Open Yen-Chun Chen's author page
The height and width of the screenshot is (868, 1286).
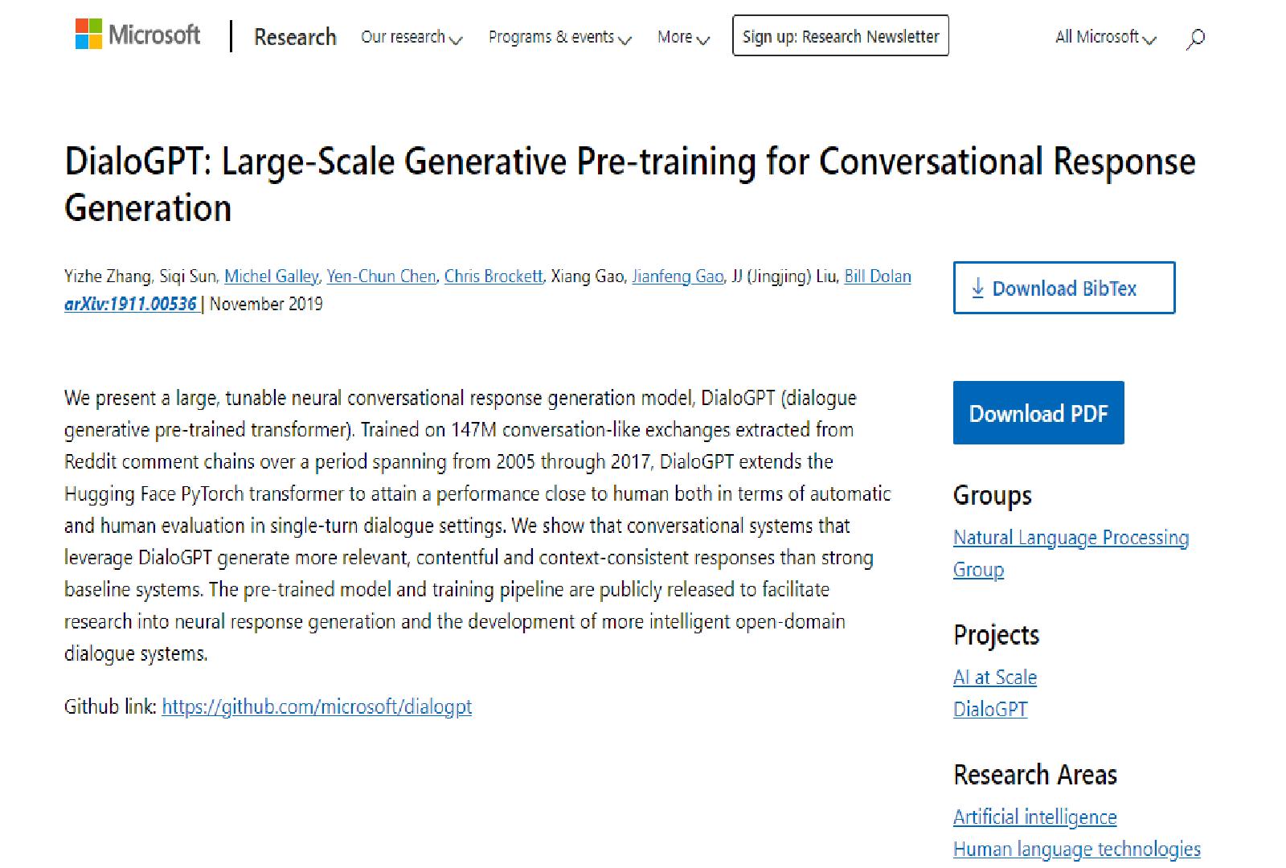[x=381, y=276]
